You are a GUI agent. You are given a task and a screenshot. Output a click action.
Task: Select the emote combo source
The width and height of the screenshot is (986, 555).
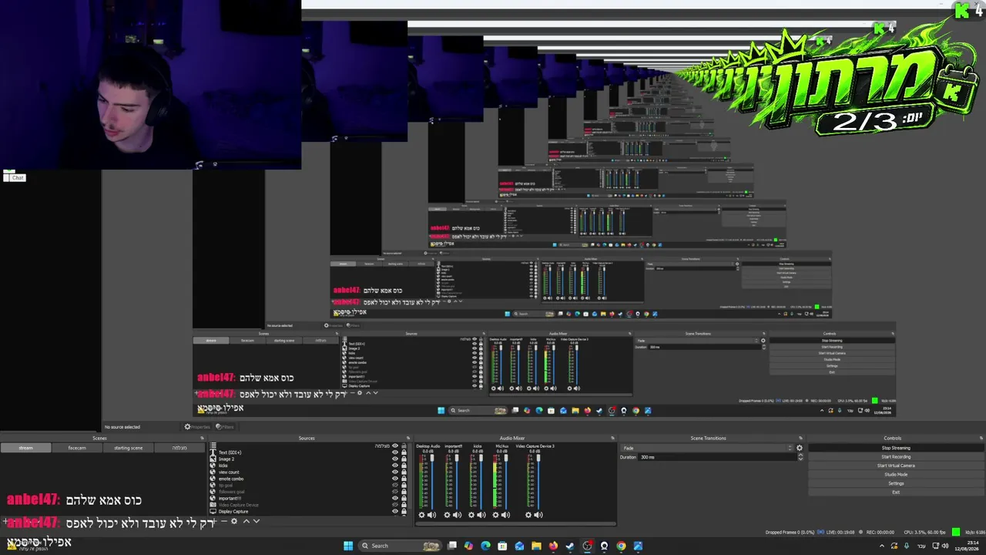[231, 479]
